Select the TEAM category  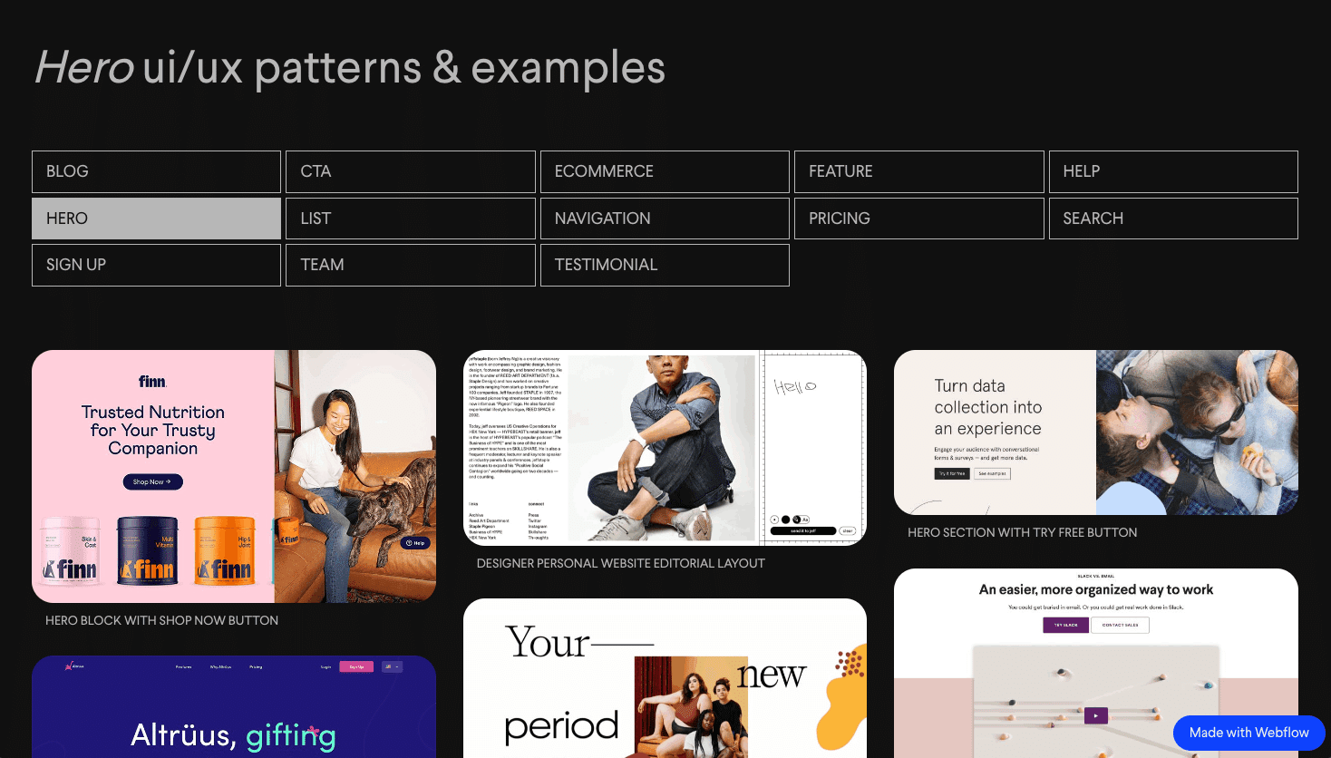(x=411, y=265)
